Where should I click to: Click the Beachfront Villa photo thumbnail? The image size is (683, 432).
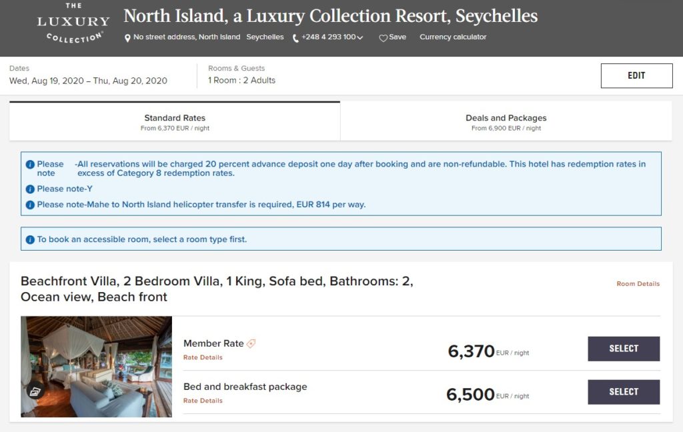96,366
